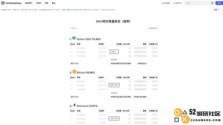223x125 pixels.
Task: Click view all link under the Tether table
Action: pyautogui.click(x=114, y=60)
